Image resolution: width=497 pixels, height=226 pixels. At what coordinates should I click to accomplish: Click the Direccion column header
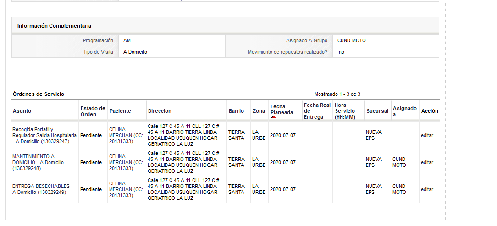click(x=160, y=111)
